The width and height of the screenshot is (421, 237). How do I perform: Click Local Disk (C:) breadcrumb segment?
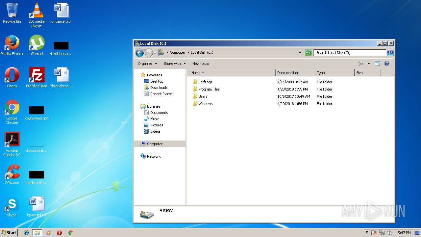coord(202,53)
